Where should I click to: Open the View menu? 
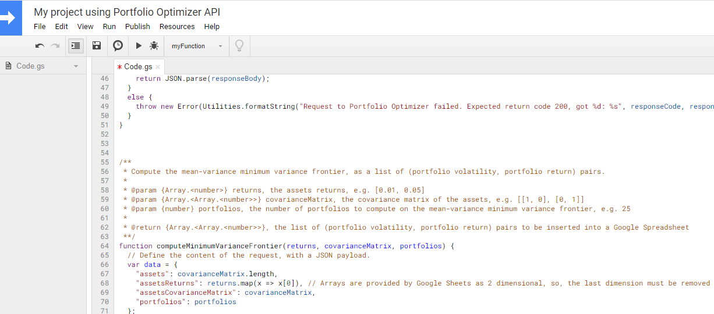[85, 26]
